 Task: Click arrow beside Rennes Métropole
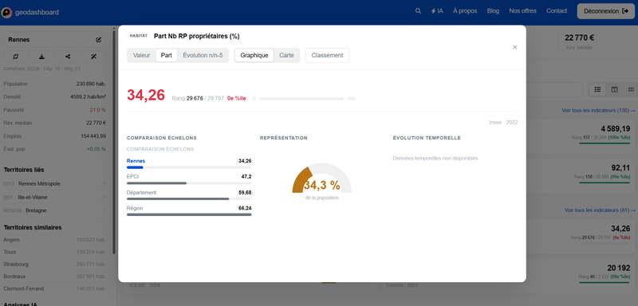pyautogui.click(x=104, y=184)
